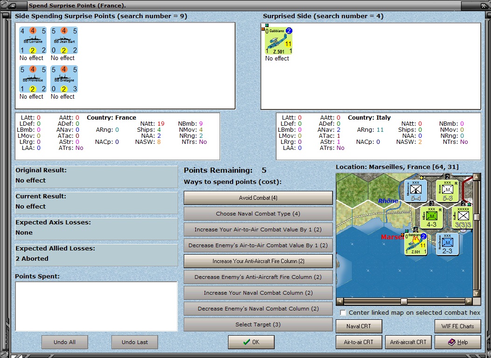Screen dimensions: 491x358
Task: Spend points on Avoid Combat (4)
Action: click(258, 198)
